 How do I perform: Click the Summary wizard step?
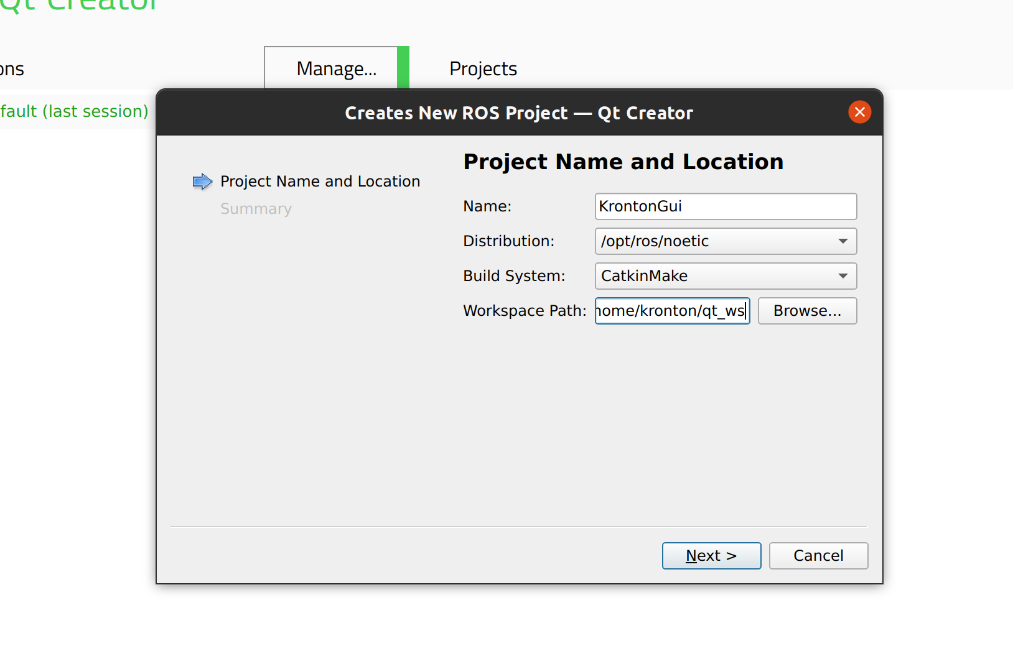(256, 209)
